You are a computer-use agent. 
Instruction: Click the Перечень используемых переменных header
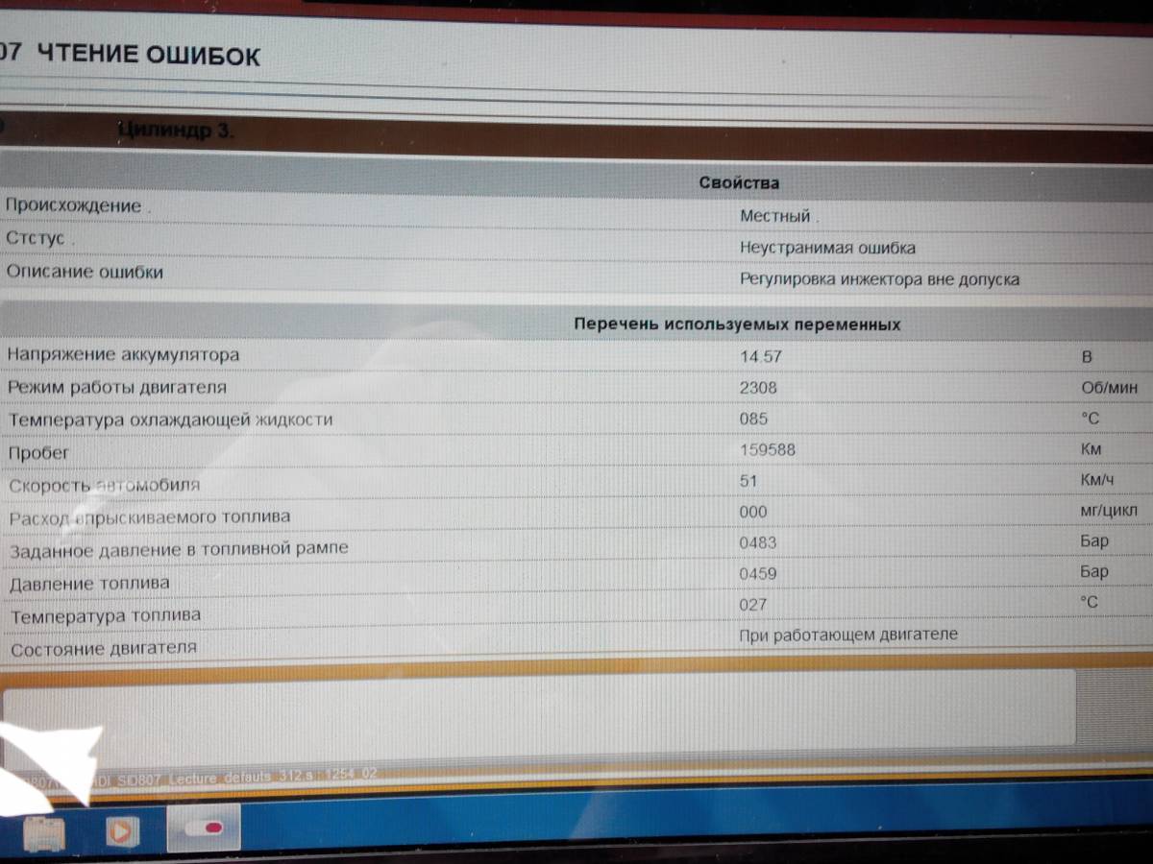coord(736,324)
